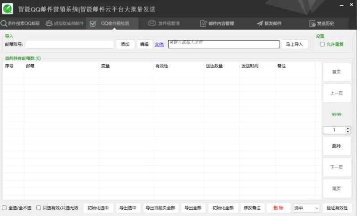The width and height of the screenshot is (357, 216).
Task: Decrease the page number with down arrow
Action: coord(348,132)
